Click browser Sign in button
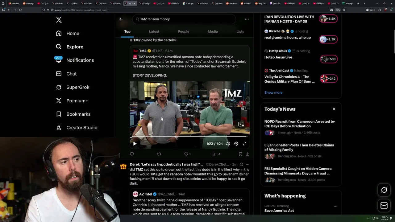The width and height of the screenshot is (395, 222). tap(371, 10)
